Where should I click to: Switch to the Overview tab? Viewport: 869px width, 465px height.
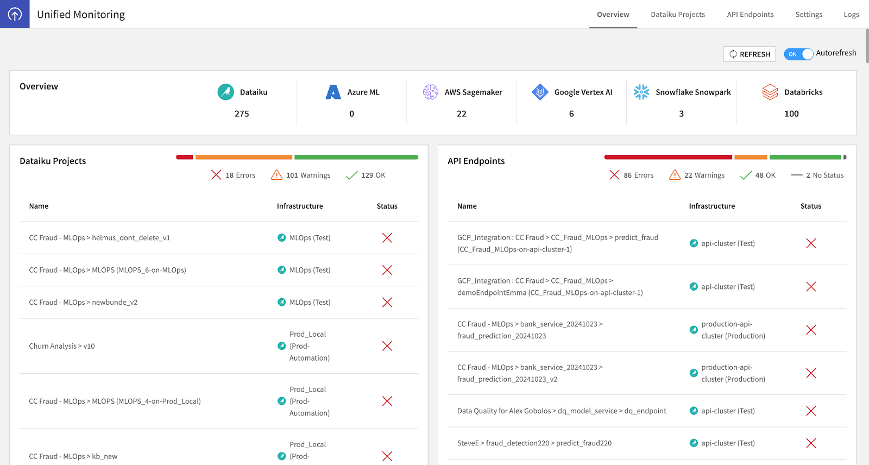(x=613, y=15)
